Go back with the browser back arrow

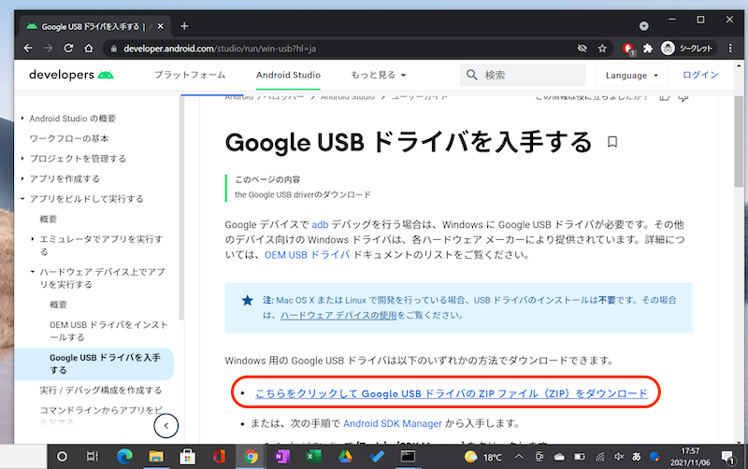point(23,48)
